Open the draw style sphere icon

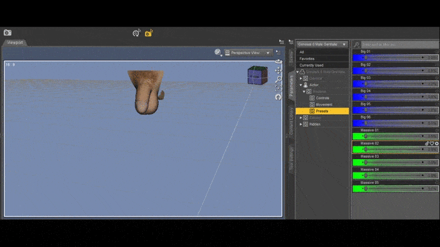click(x=217, y=52)
